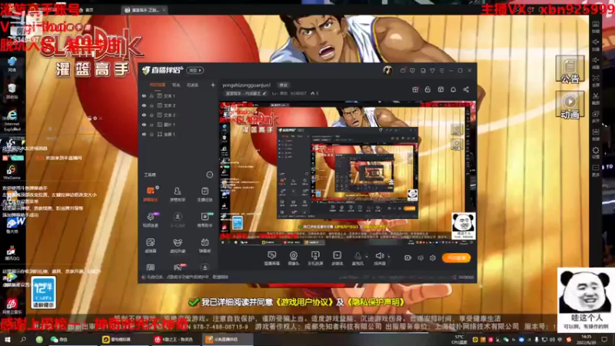Open the 12+ CADPA age rating badge
Image resolution: width=615 pixels, height=346 pixels.
tap(43, 292)
